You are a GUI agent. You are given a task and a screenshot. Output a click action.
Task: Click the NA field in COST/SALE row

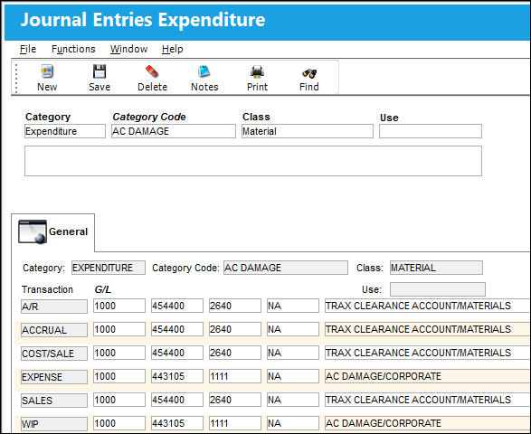[x=293, y=353]
